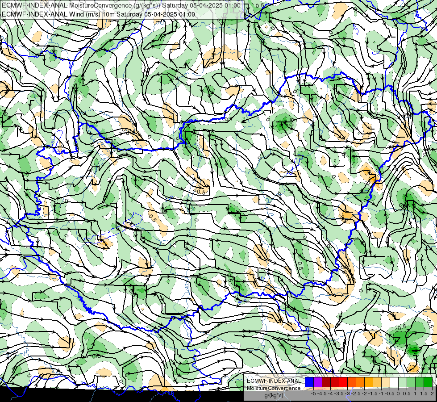The width and height of the screenshot is (437, 402).
Task: Select the bright red legend swatch
Action: point(343,382)
